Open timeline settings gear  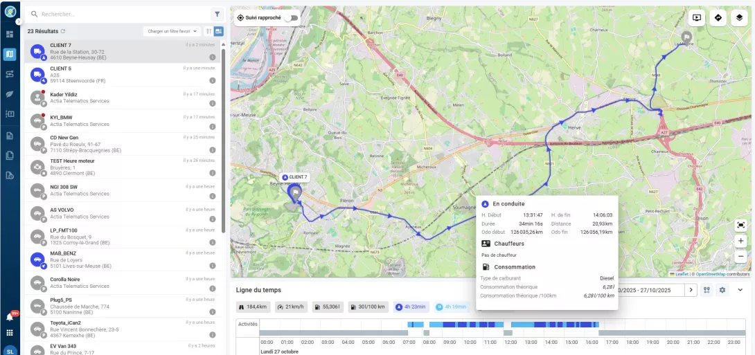722,290
